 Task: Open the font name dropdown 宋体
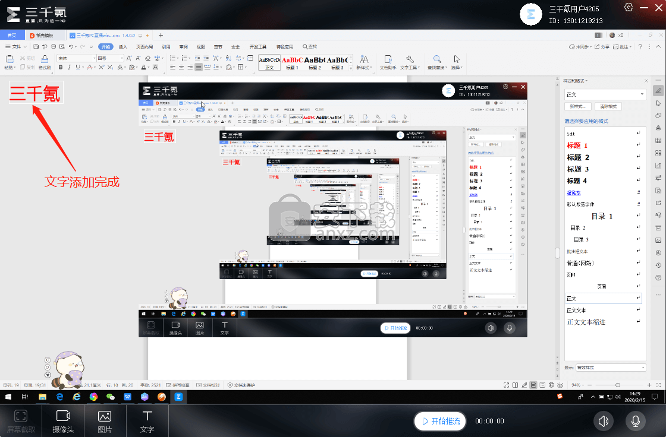click(77, 58)
